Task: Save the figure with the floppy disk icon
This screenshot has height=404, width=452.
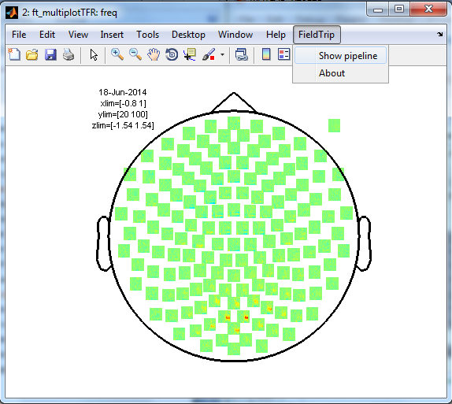Action: click(50, 54)
